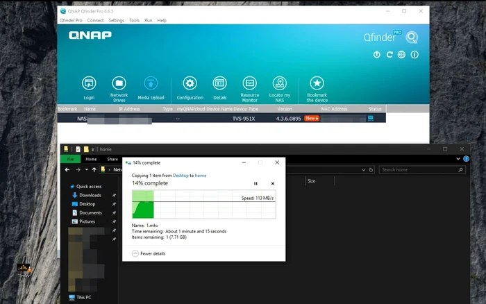Switch to the Share ribbon tab
Screen dimensions: 486x304
pyautogui.click(x=112, y=159)
